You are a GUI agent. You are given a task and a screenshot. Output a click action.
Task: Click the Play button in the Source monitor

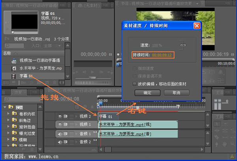coord(93,72)
